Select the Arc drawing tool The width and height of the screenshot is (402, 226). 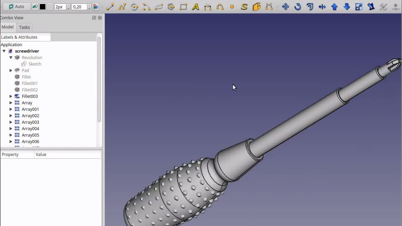coord(146,7)
